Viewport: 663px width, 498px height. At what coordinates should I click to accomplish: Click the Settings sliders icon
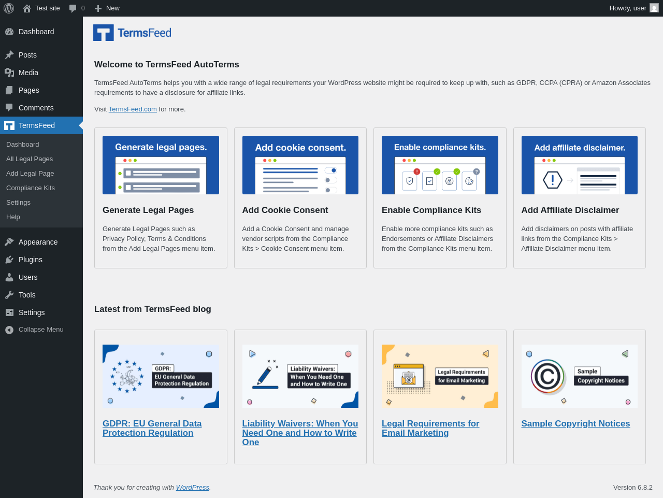coord(9,312)
